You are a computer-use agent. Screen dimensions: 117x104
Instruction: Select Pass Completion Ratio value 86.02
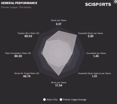(x=18, y=56)
